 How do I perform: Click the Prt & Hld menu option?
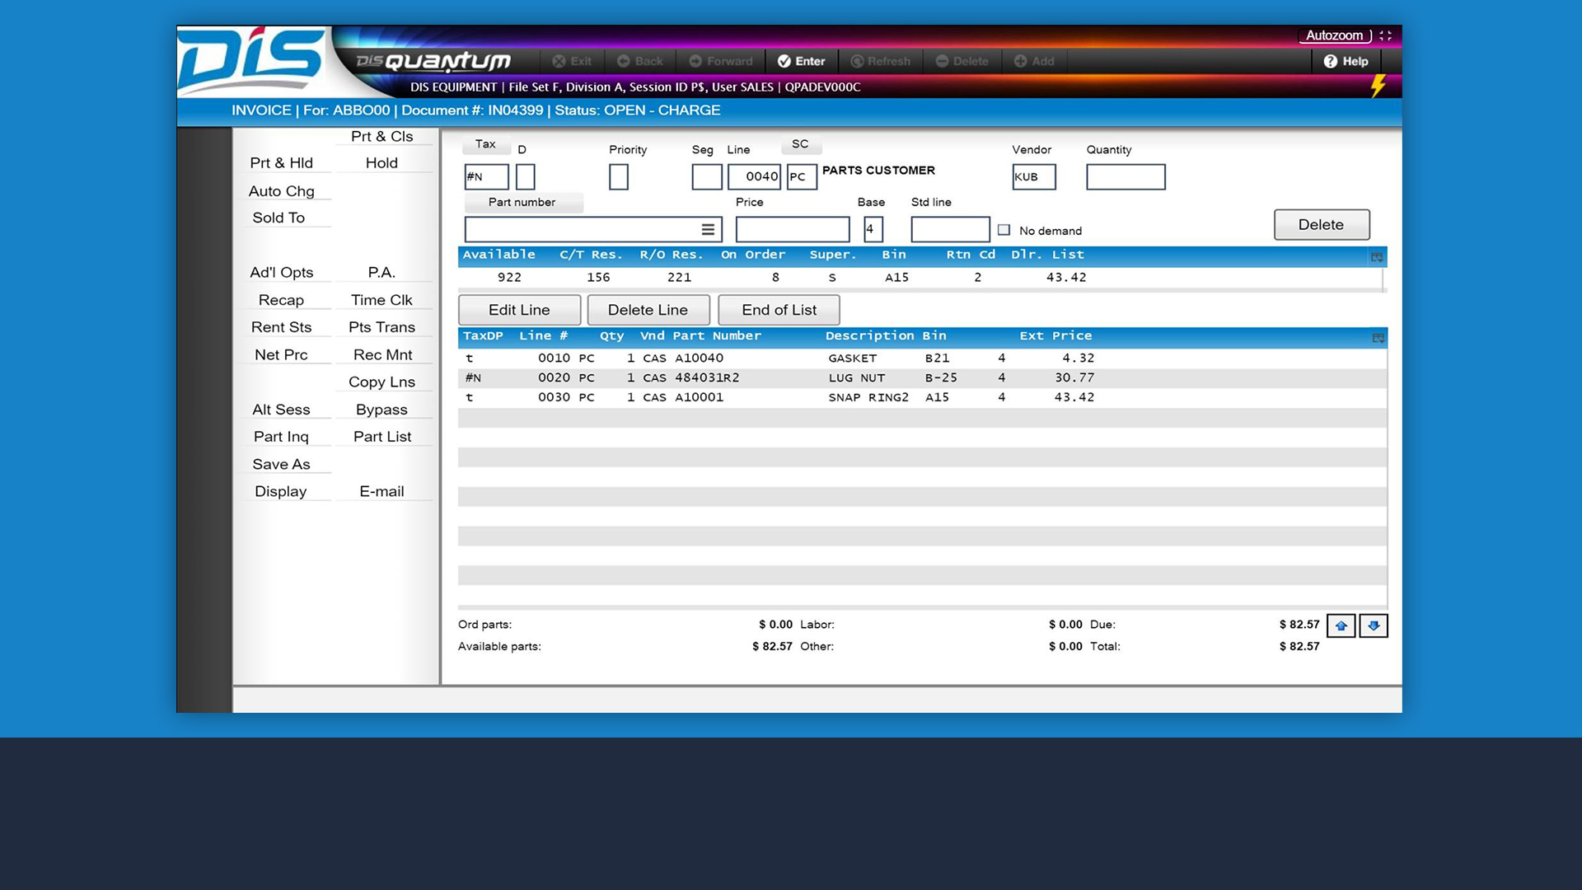point(282,162)
